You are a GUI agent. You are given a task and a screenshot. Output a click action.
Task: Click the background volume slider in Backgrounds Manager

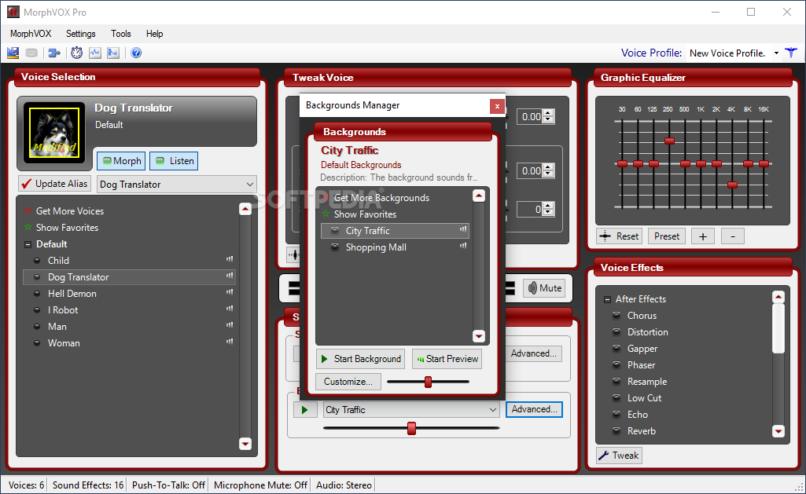coord(428,382)
